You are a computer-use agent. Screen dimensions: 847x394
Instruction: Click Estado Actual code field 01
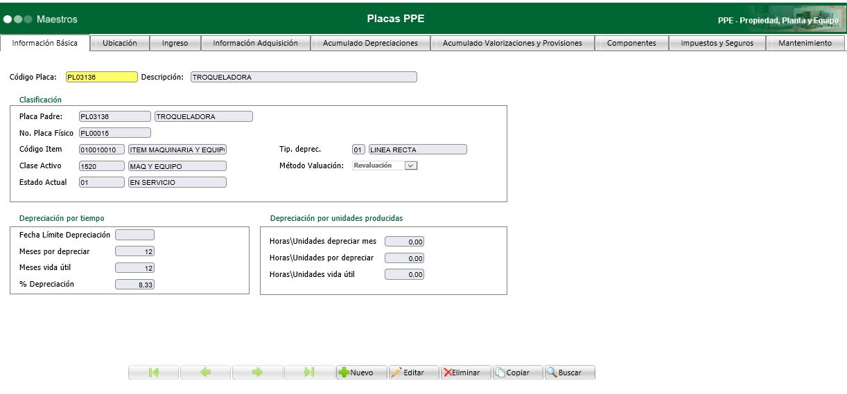[102, 182]
